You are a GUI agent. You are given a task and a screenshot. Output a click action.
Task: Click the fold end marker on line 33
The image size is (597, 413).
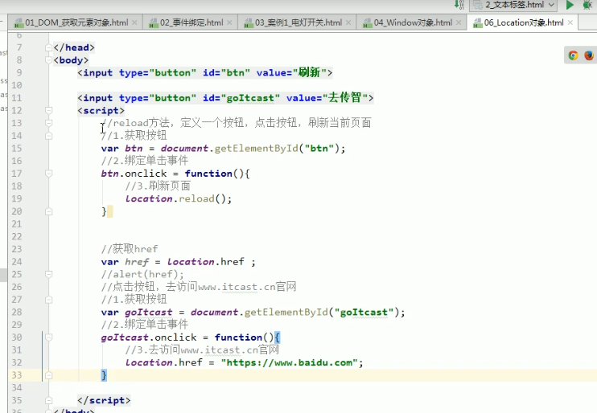48,375
